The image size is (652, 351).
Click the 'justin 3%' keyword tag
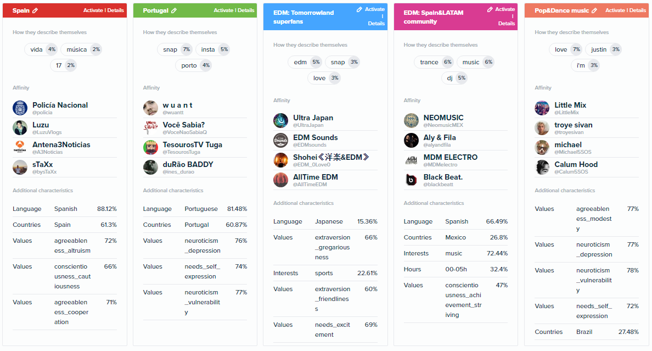coord(603,49)
